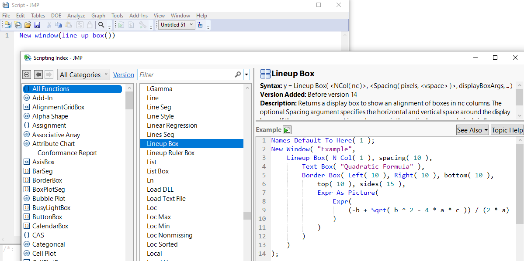Run the example with the green play icon
524x261 pixels.
(x=287, y=130)
